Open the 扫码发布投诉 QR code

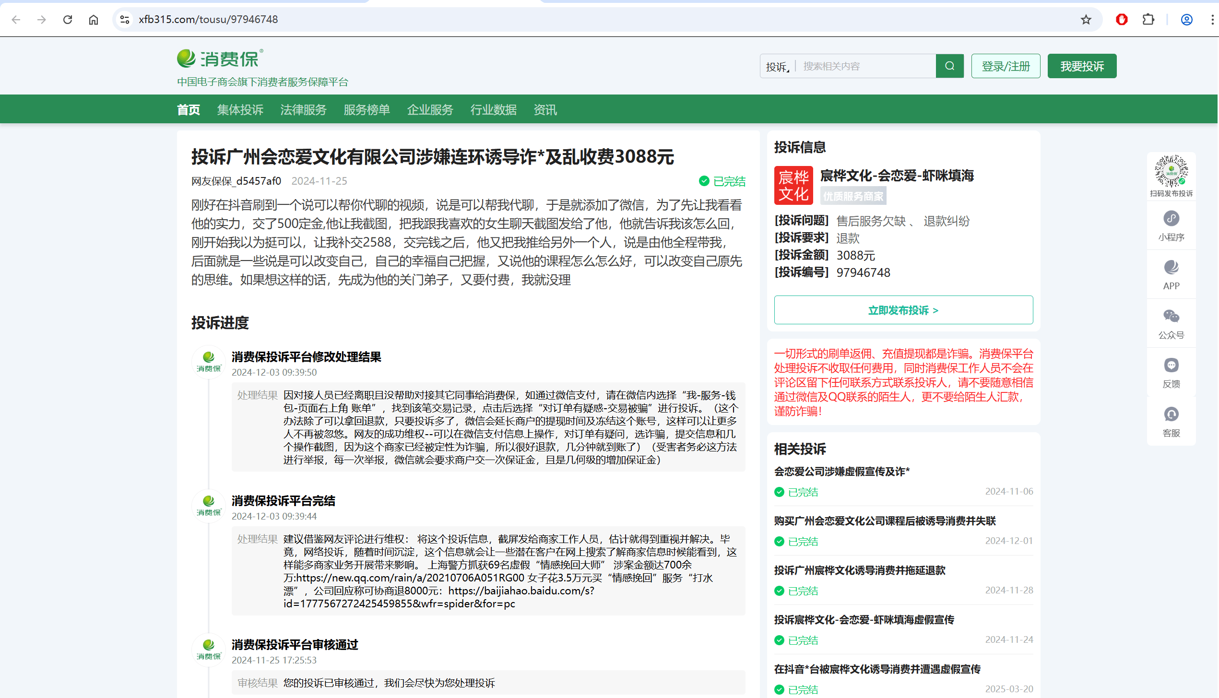(x=1172, y=171)
